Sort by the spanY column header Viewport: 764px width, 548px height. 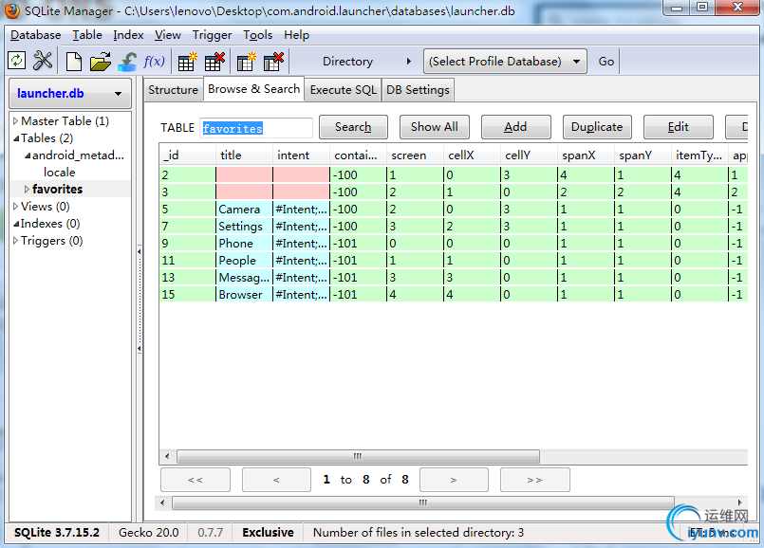coord(643,155)
